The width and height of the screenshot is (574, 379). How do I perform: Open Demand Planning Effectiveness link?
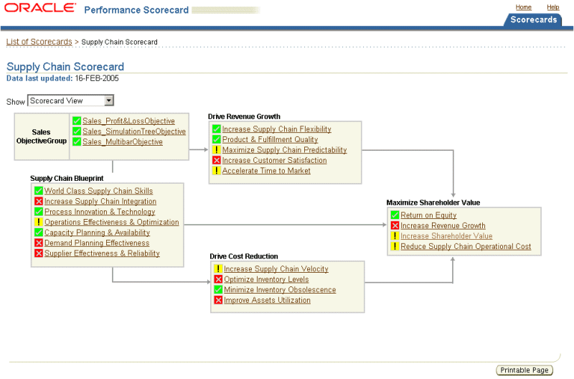click(97, 243)
